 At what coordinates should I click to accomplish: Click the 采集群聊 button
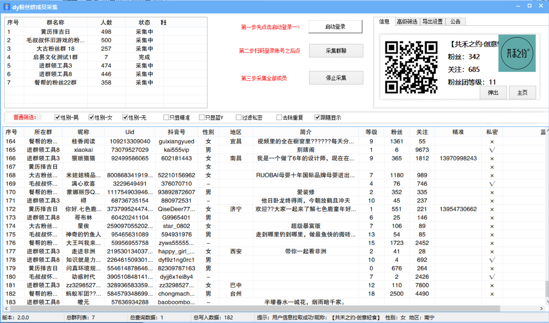336,50
